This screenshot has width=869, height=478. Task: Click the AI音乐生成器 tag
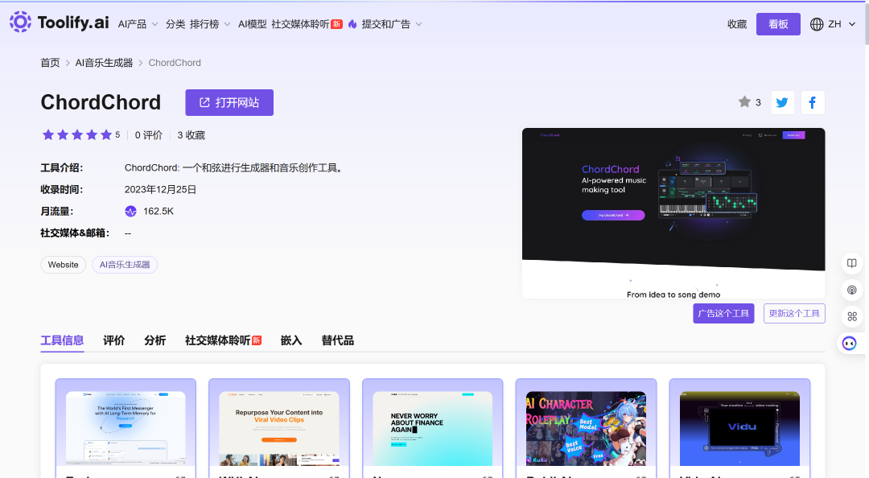(x=125, y=265)
